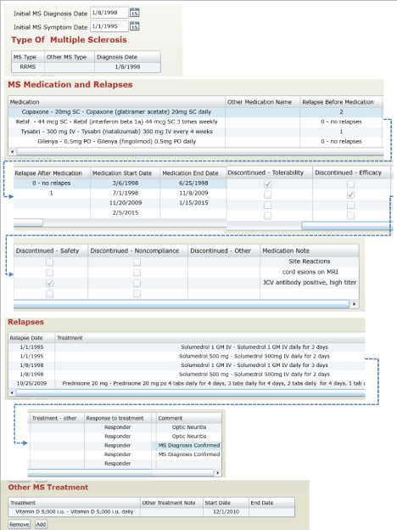Screen dimensions: 397x530
Task: Click the Relapse Before Medication column header
Action: click(341, 102)
